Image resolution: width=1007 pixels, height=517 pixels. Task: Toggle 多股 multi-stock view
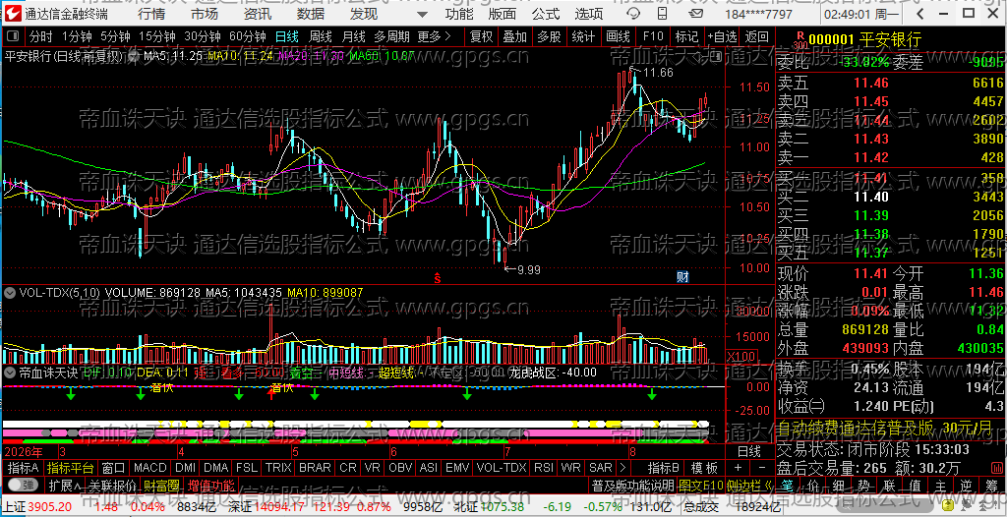[549, 36]
